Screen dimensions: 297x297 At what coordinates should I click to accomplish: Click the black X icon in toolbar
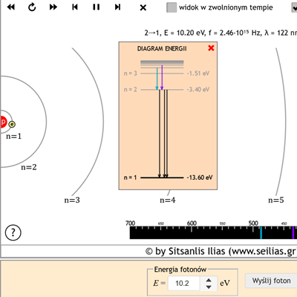tap(143, 7)
